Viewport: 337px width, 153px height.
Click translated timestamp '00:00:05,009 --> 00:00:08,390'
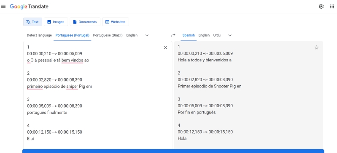pyautogui.click(x=205, y=106)
